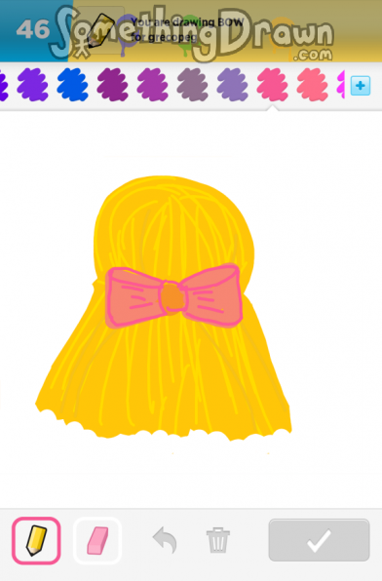Click the coin counter showing 46
This screenshot has width=382, height=581.
point(33,29)
